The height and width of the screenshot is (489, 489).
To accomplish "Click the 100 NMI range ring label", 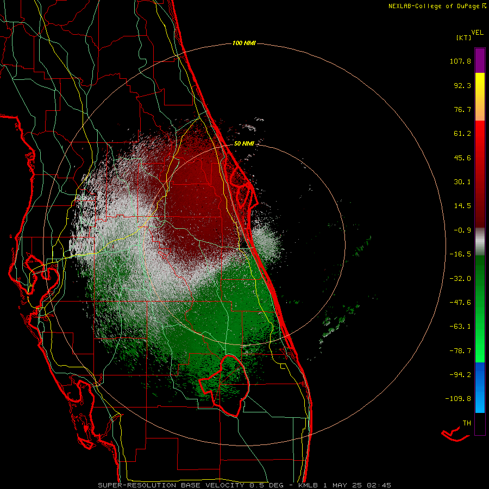I will pyautogui.click(x=244, y=43).
